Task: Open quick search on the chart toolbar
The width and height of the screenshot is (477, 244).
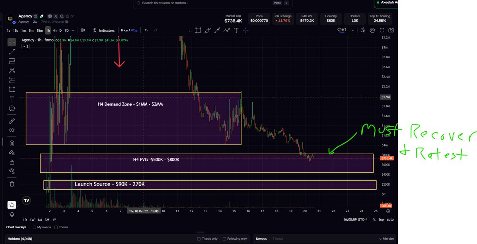Action: tap(362, 30)
